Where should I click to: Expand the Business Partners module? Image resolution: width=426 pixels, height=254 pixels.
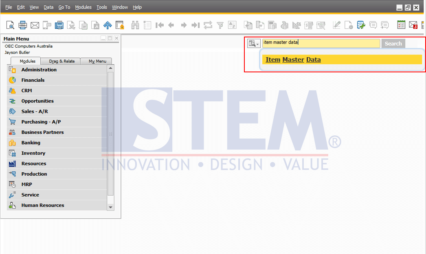pyautogui.click(x=57, y=132)
